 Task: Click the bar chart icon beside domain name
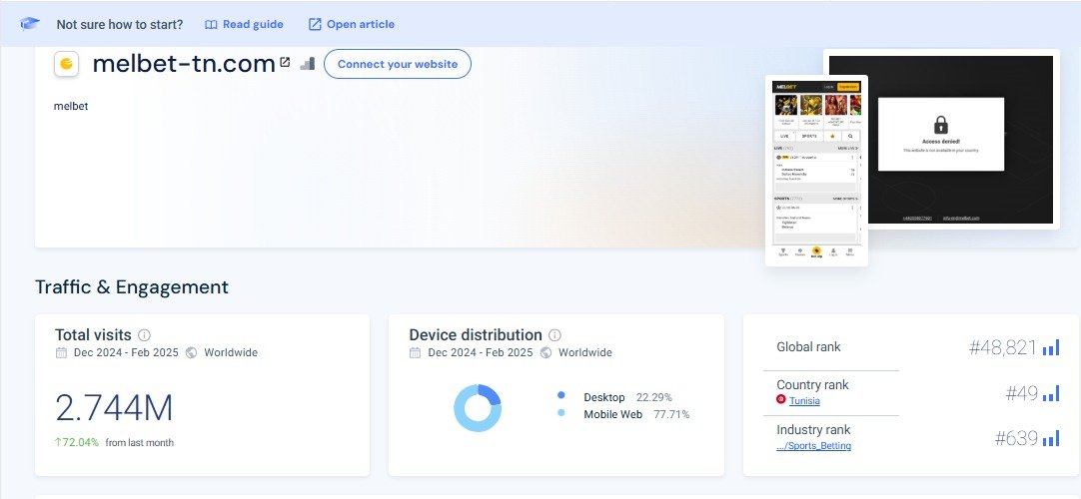tap(307, 63)
